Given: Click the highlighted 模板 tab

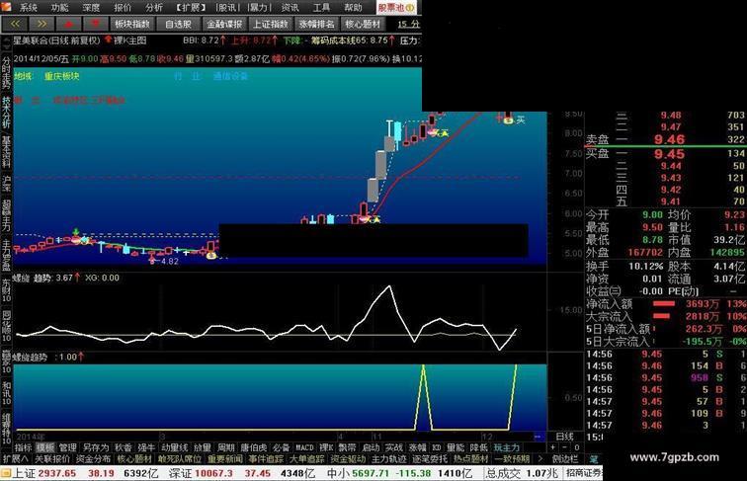Looking at the screenshot, I should pyautogui.click(x=45, y=447).
